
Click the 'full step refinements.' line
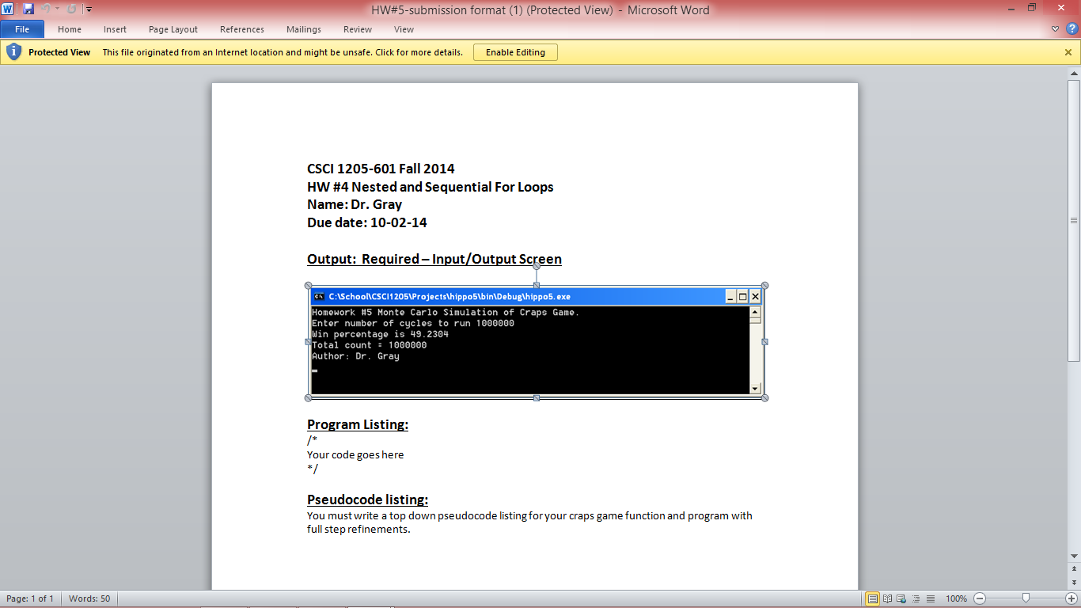[358, 530]
